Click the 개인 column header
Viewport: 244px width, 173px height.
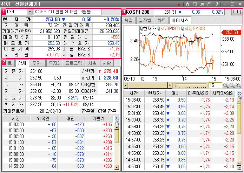pyautogui.click(x=71, y=119)
